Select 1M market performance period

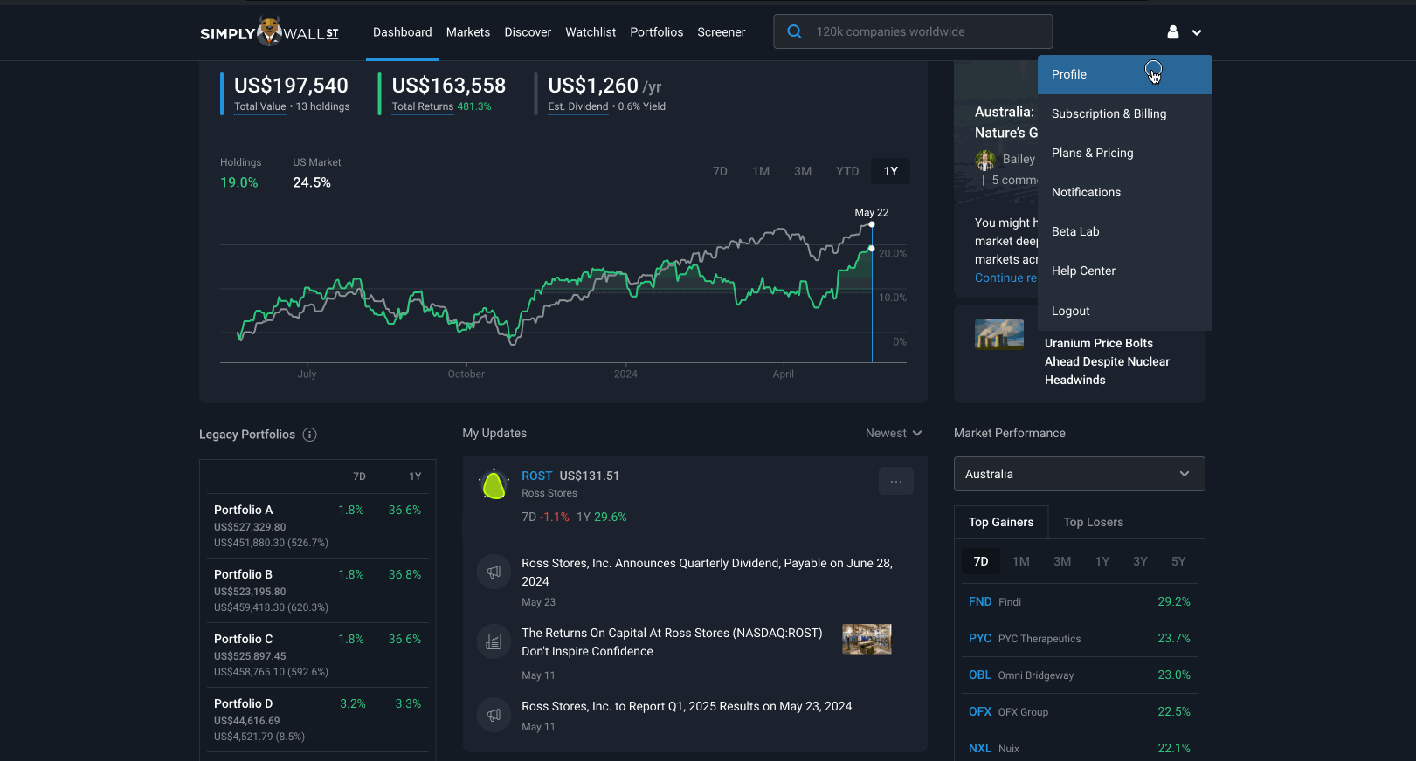pos(1021,561)
